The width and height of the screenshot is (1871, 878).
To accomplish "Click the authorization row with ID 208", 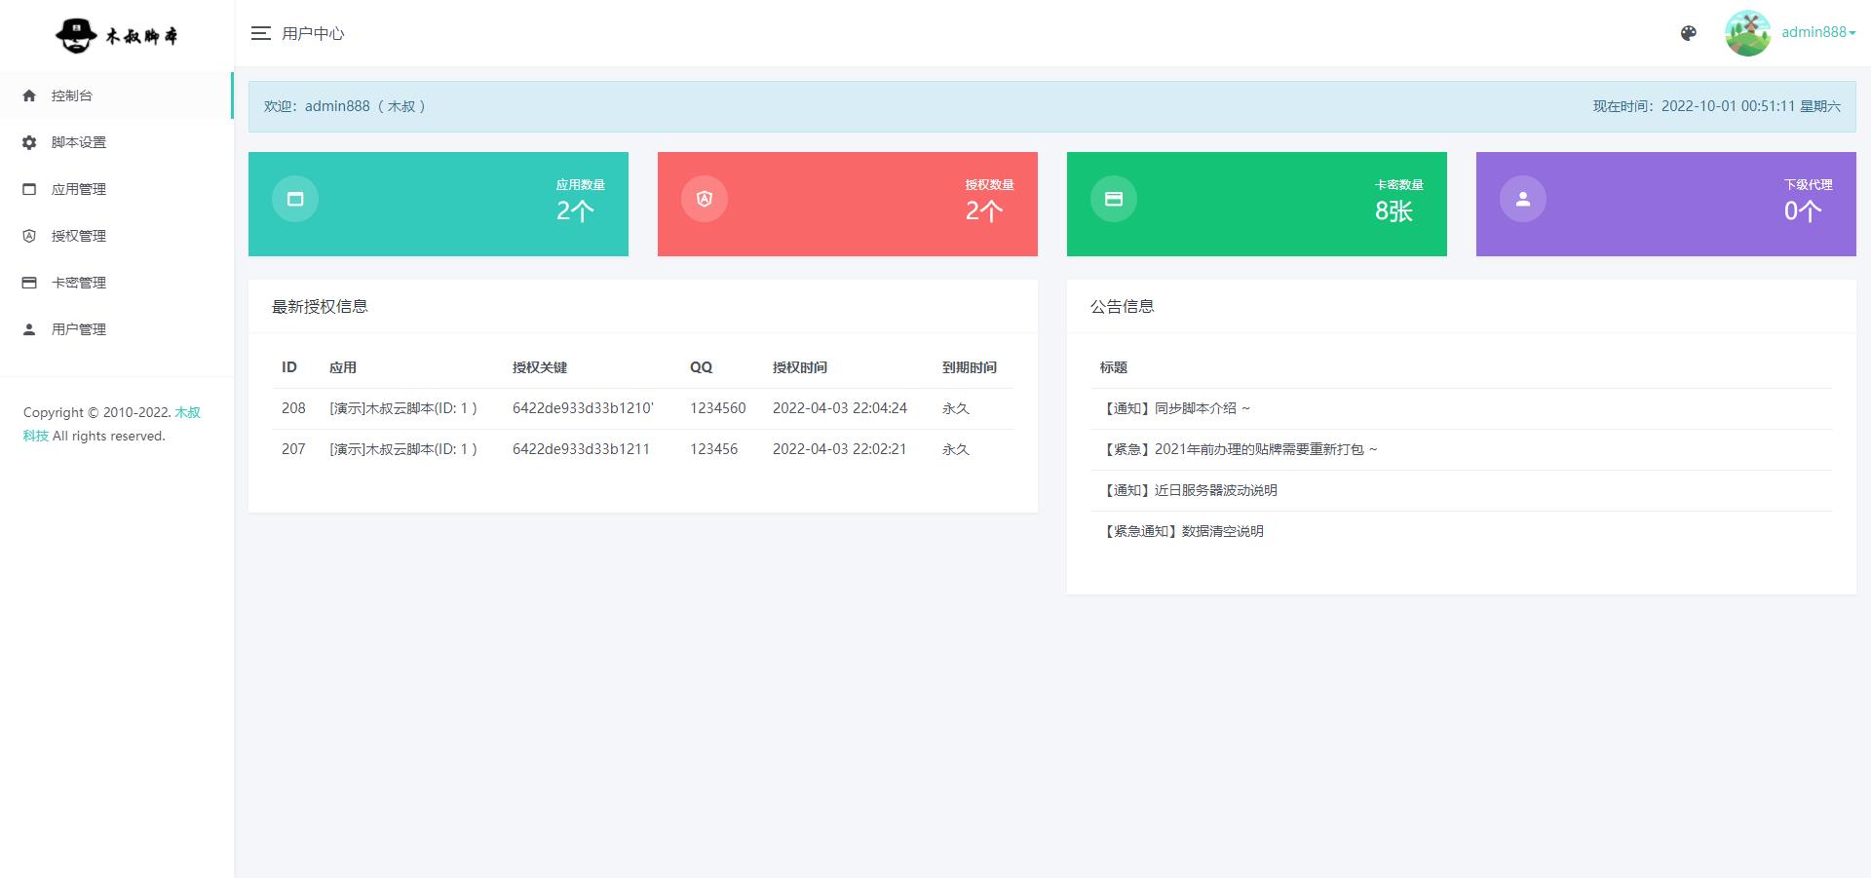I will click(642, 408).
